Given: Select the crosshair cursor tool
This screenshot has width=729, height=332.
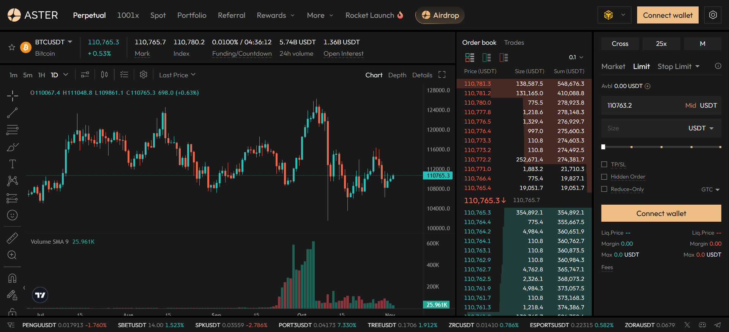Looking at the screenshot, I should (x=13, y=96).
